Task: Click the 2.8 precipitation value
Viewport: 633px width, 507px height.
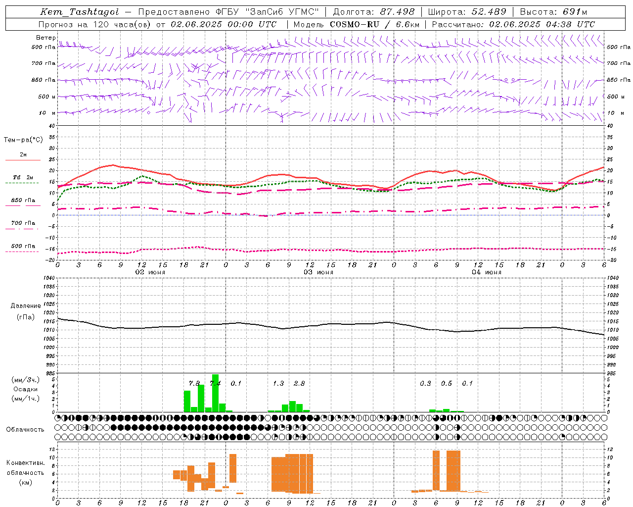Action: tap(299, 383)
